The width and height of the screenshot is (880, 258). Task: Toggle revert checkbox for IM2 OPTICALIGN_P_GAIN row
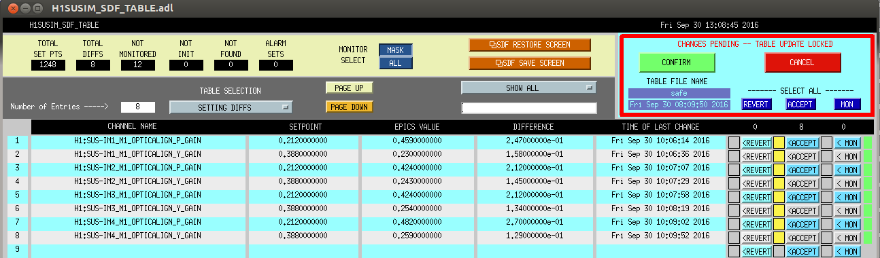pyautogui.click(x=734, y=170)
